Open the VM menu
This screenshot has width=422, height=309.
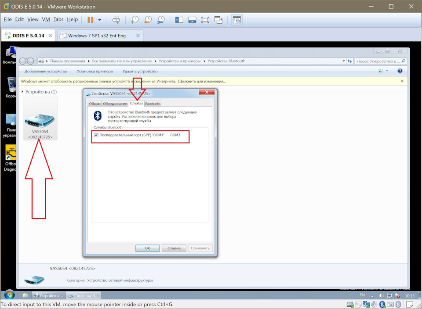[46, 19]
